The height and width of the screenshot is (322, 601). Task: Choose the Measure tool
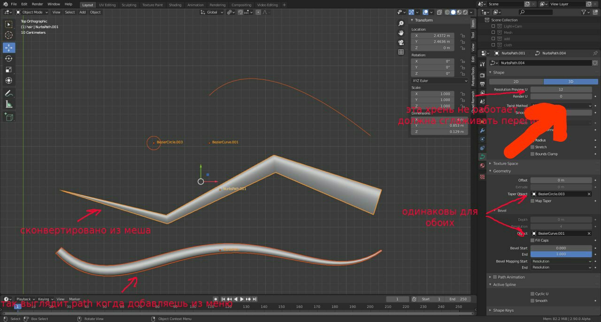(x=9, y=105)
